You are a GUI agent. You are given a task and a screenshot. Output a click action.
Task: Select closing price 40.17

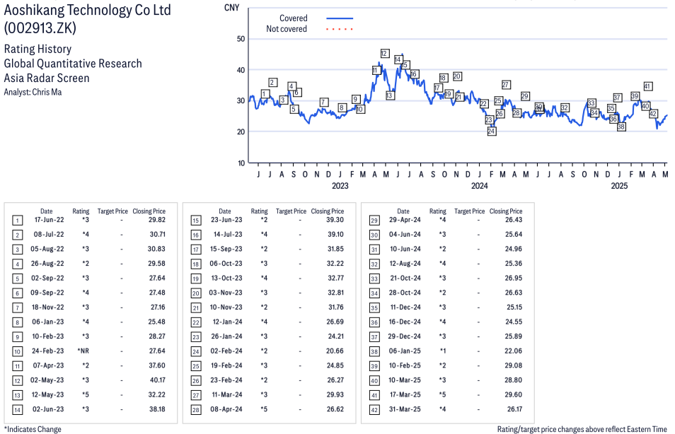[158, 380]
